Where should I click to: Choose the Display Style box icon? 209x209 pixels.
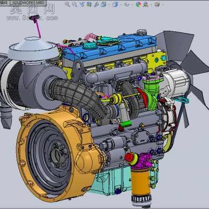coord(115,4)
